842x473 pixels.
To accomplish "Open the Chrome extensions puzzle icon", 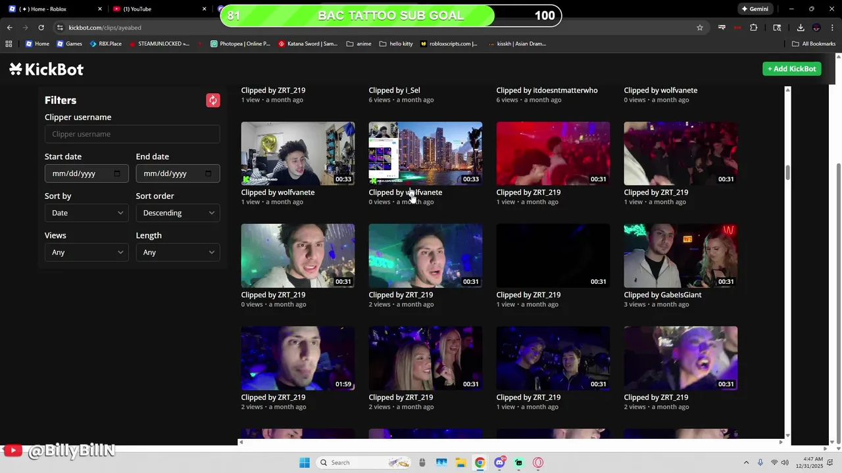I will coord(754,28).
